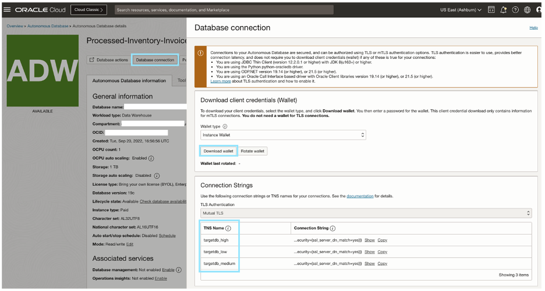Open the TLS Authentication Mutual TLS dropdown
Viewport: 545px width, 291px height.
click(366, 213)
